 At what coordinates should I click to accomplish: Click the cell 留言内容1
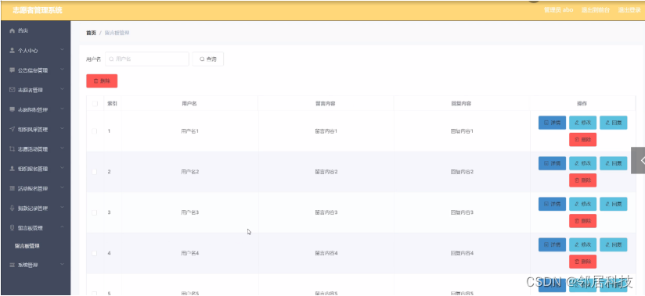(326, 131)
